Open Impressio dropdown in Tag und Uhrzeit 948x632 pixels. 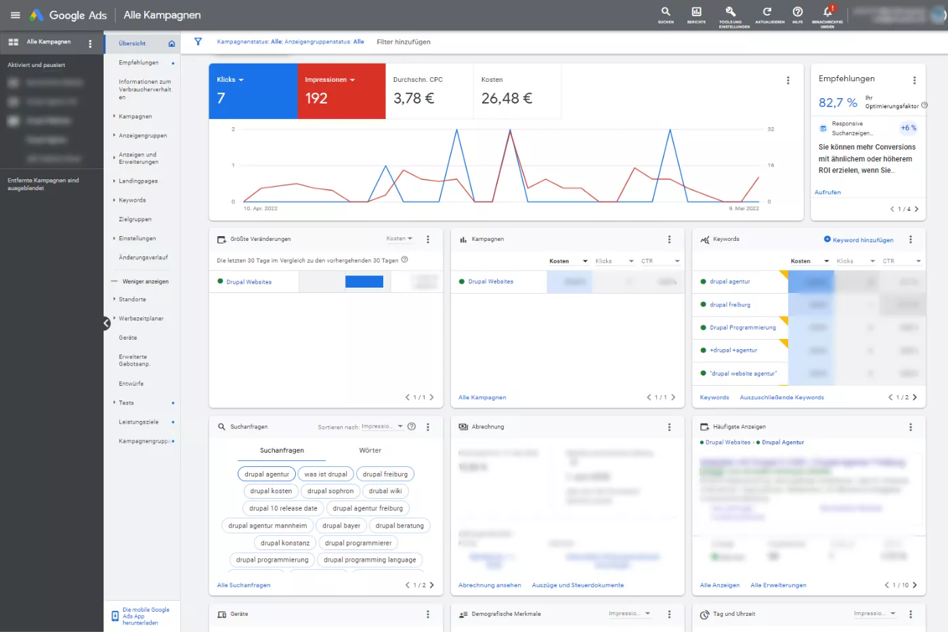[x=875, y=614]
